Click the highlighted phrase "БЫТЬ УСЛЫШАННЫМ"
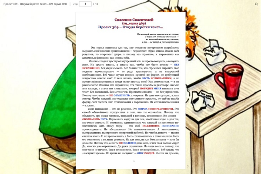The image size is (261, 174). tap(157, 78)
